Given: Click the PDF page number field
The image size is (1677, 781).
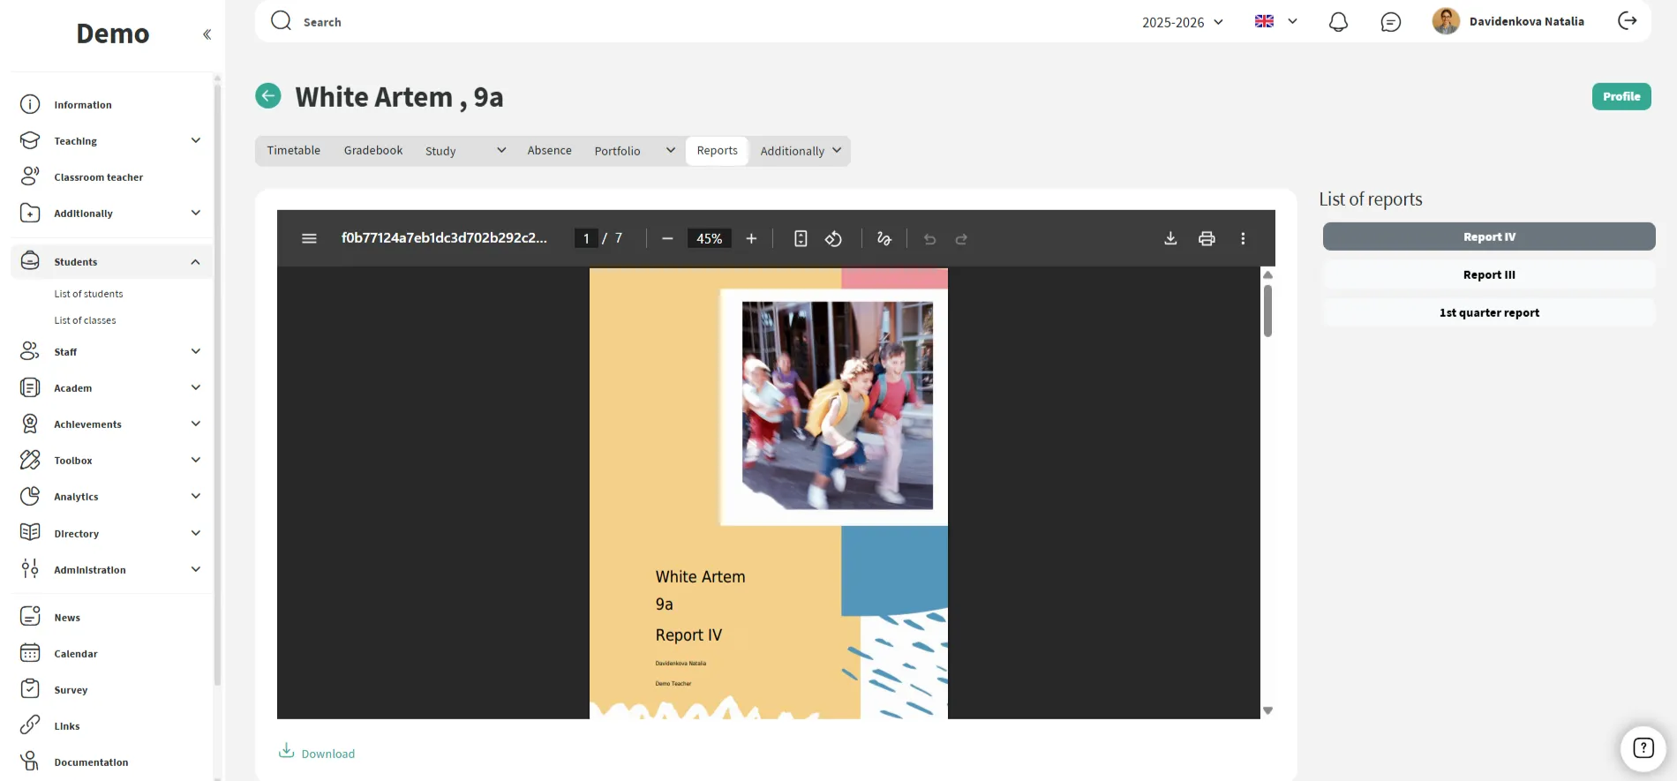Looking at the screenshot, I should (x=586, y=238).
